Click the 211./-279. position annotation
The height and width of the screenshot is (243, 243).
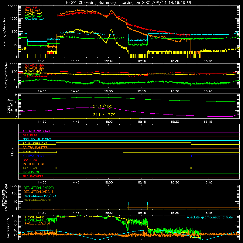(x=105, y=115)
